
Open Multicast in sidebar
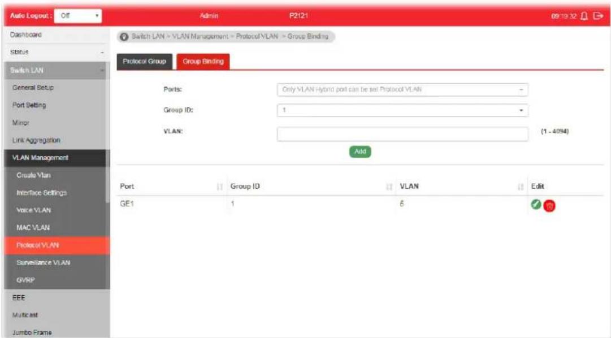[x=25, y=315]
